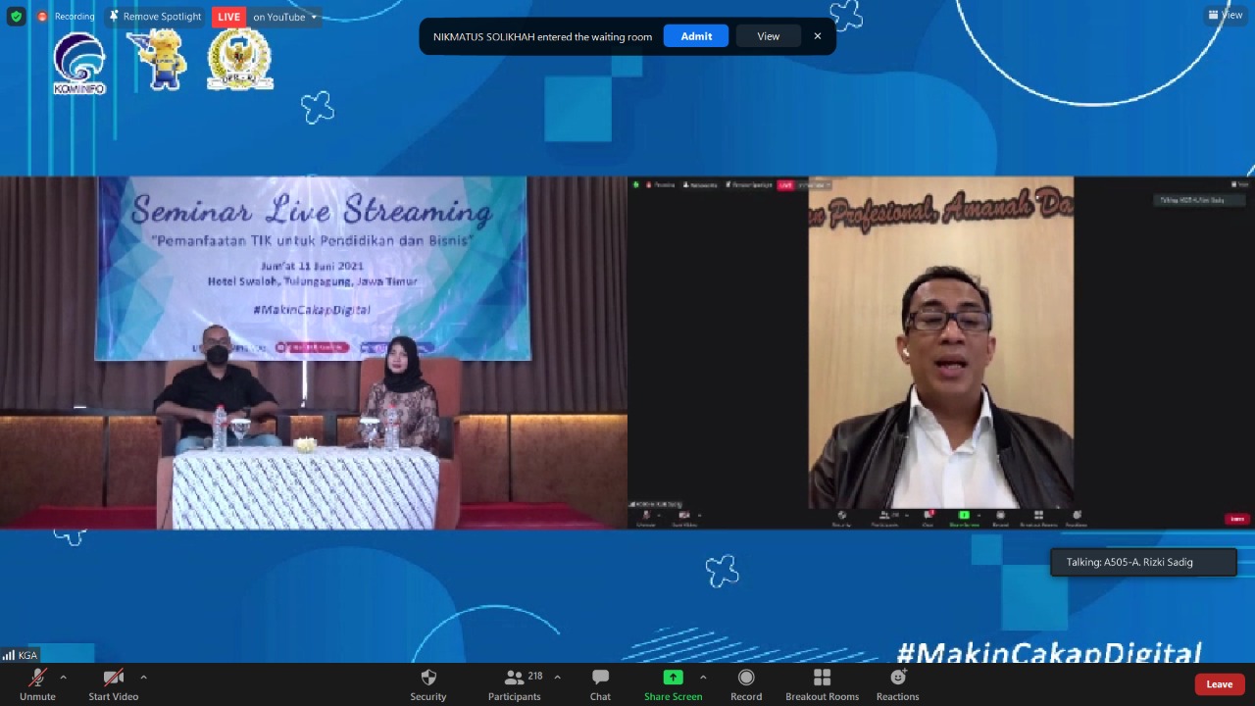Expand sharing options beside Share Screen
This screenshot has width=1255, height=706.
coord(702,677)
